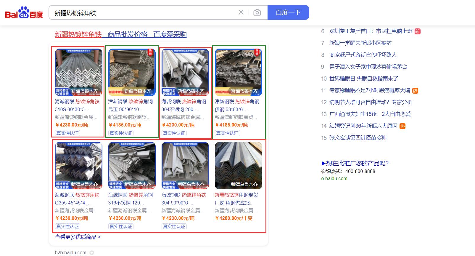475x256 pixels.
Task: Open the 新疆热镀锌角铁 商品批发价格 result title
Action: pos(121,34)
